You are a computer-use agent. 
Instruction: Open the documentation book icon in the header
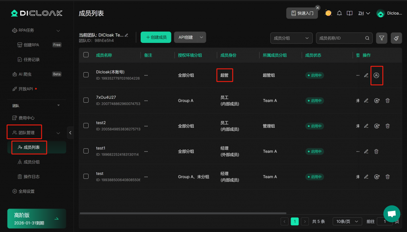(x=349, y=13)
